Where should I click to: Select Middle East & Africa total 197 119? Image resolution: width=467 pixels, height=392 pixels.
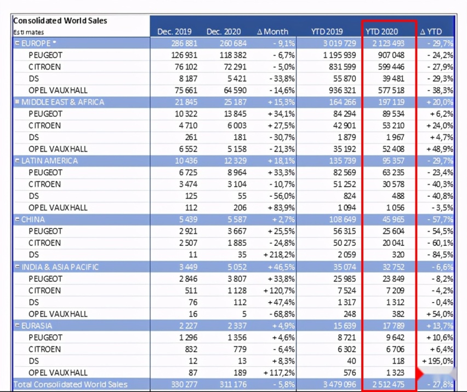click(x=391, y=102)
